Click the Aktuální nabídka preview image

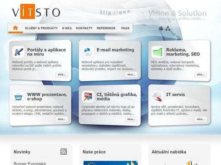point(180,163)
